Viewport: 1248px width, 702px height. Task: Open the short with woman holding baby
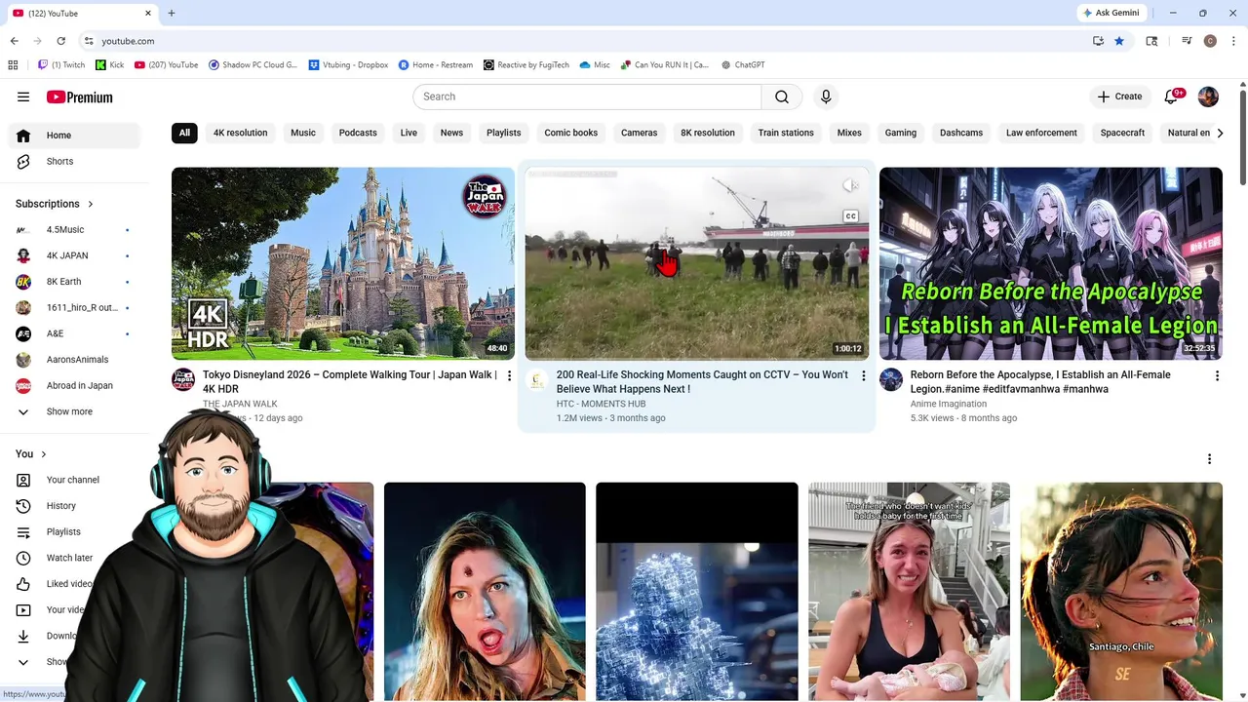tap(909, 592)
